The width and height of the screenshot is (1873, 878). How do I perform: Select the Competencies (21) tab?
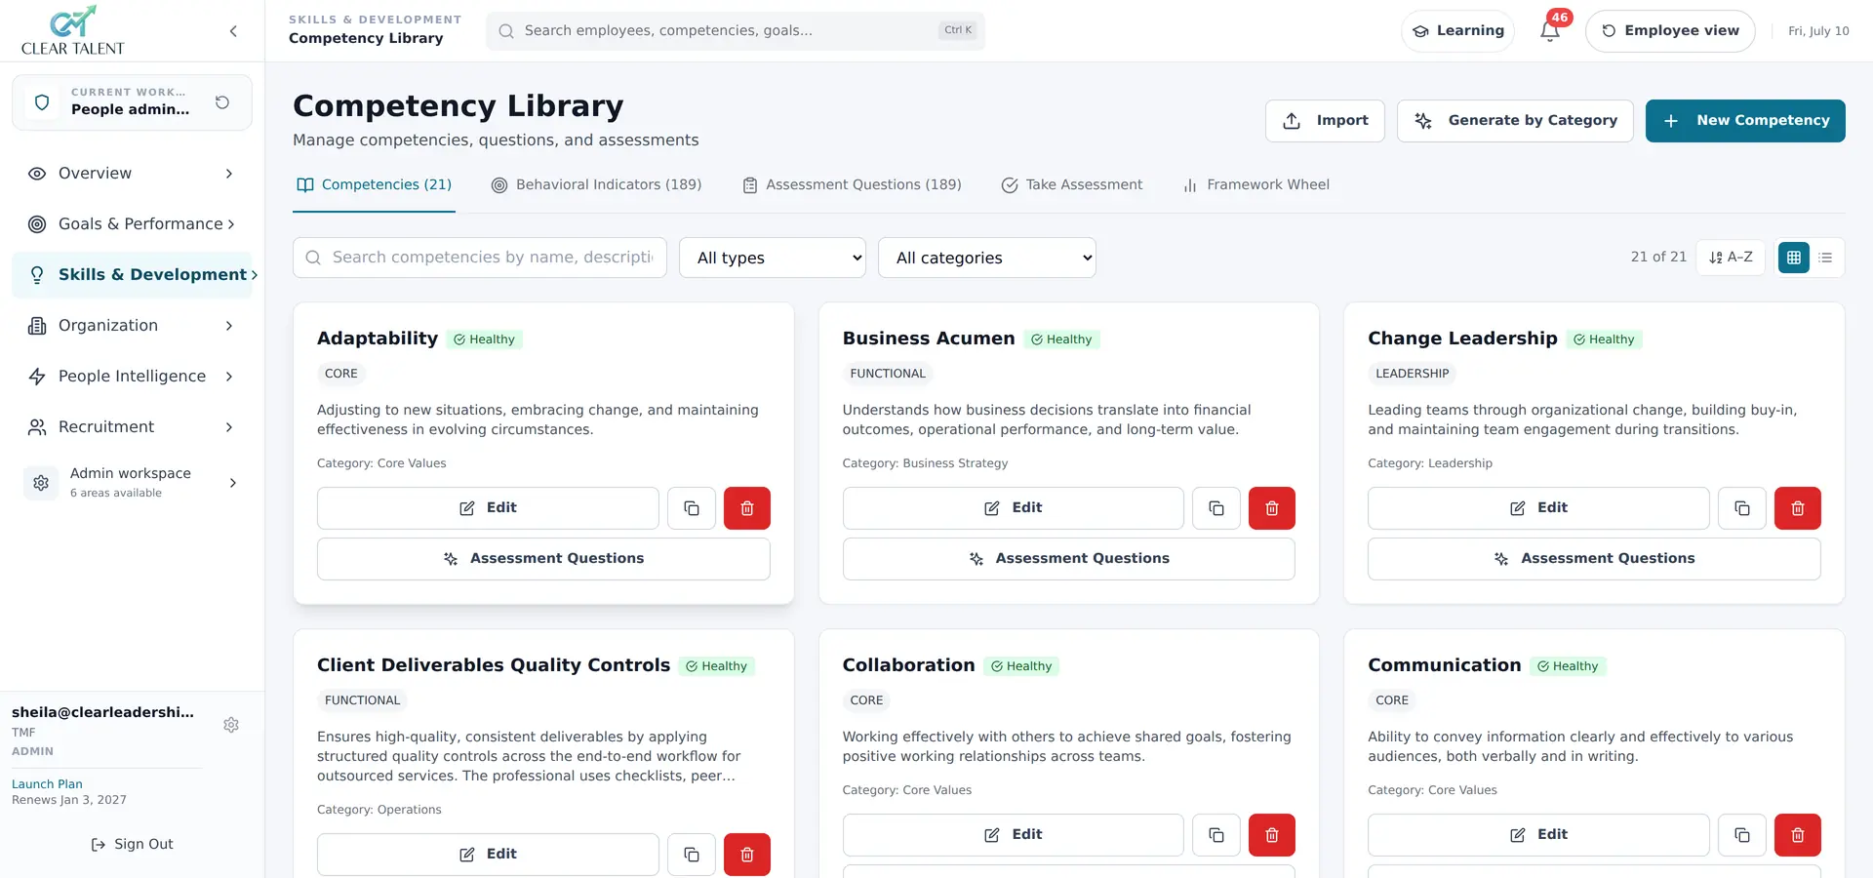click(x=375, y=185)
